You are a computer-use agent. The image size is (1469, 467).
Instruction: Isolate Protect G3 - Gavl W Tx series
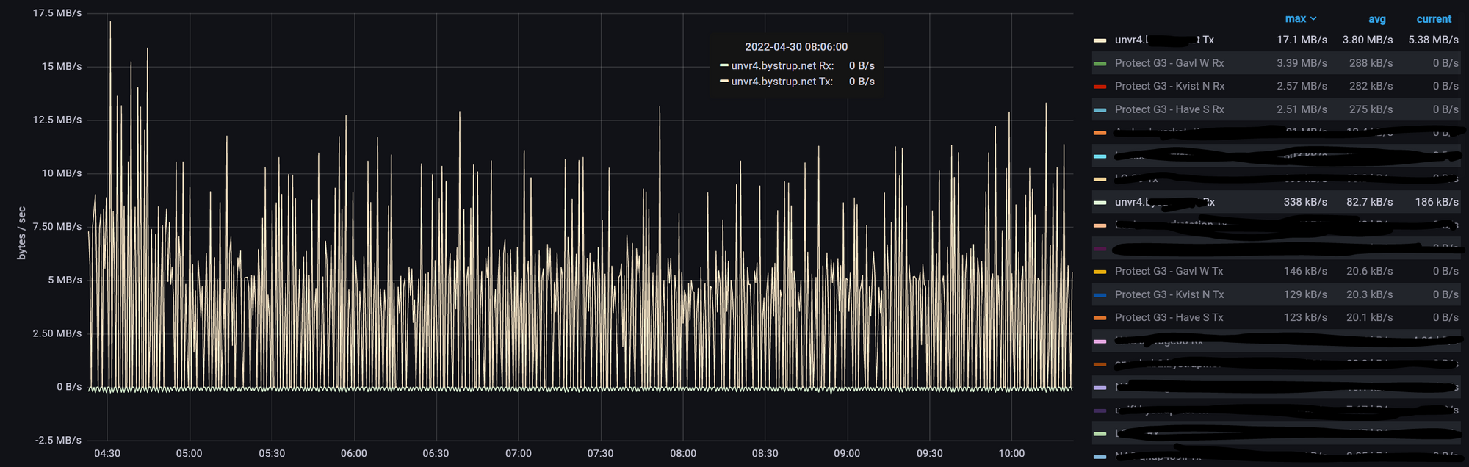click(1169, 271)
